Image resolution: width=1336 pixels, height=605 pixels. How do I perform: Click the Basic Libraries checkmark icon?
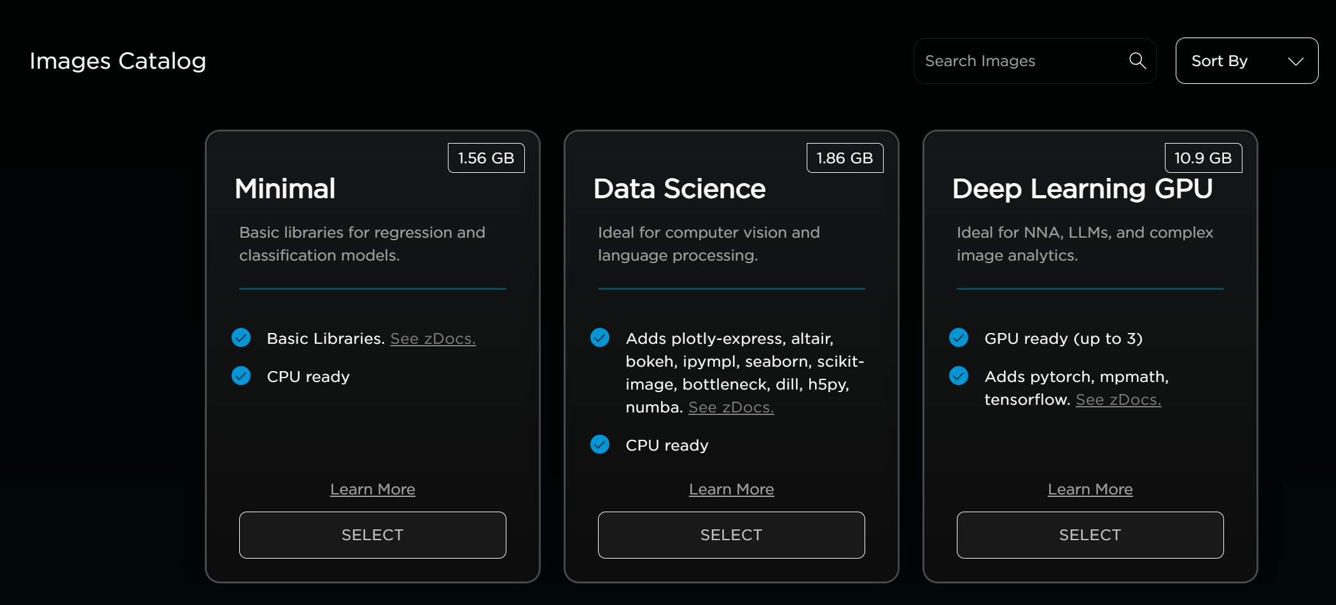(x=241, y=337)
